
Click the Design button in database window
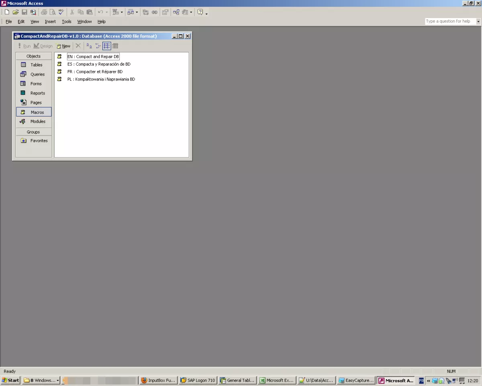[x=43, y=46]
